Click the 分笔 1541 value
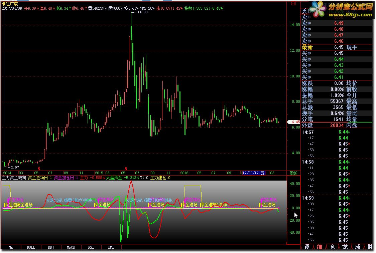The height and width of the screenshot is (253, 376). click(338, 119)
